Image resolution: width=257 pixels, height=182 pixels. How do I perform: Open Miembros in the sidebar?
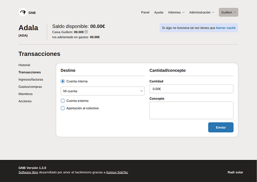(25, 94)
